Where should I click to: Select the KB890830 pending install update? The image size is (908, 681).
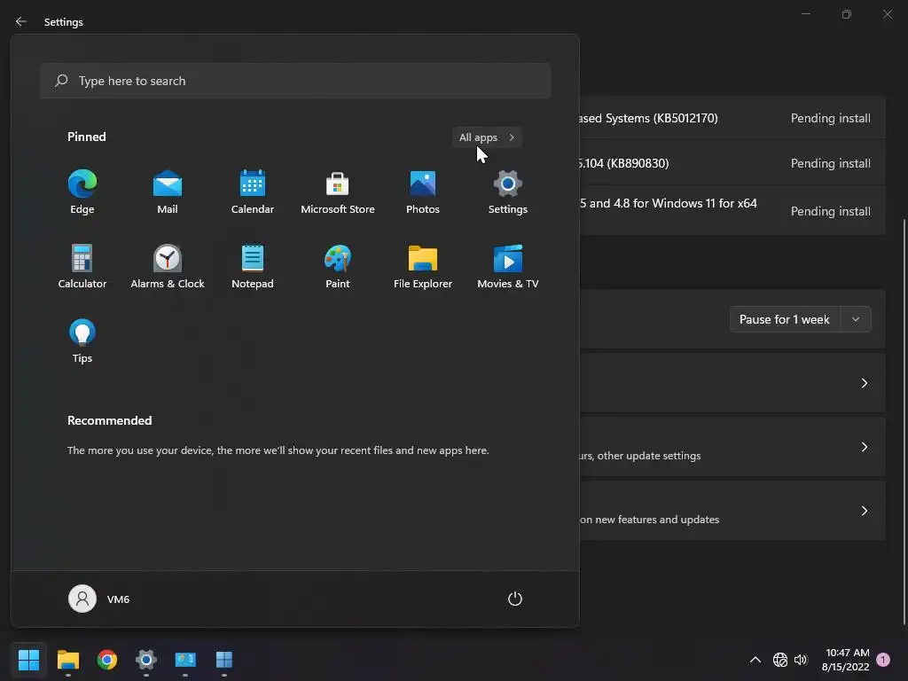point(732,163)
